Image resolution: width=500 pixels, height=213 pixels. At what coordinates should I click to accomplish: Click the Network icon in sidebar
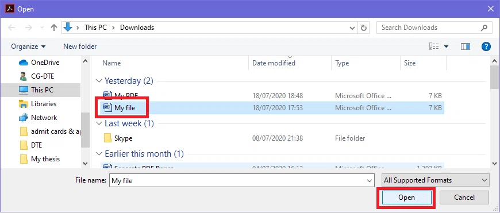tap(24, 118)
